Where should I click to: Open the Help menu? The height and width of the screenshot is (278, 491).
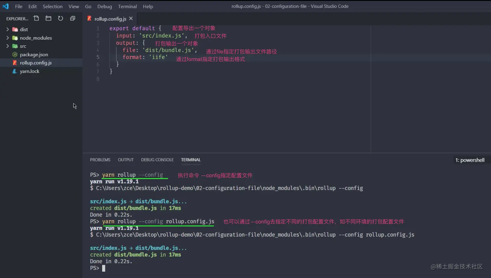(x=148, y=6)
